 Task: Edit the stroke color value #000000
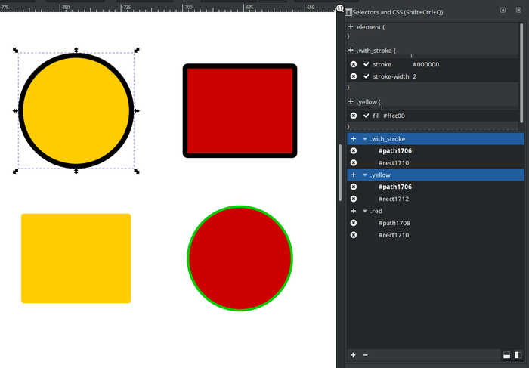pos(425,64)
